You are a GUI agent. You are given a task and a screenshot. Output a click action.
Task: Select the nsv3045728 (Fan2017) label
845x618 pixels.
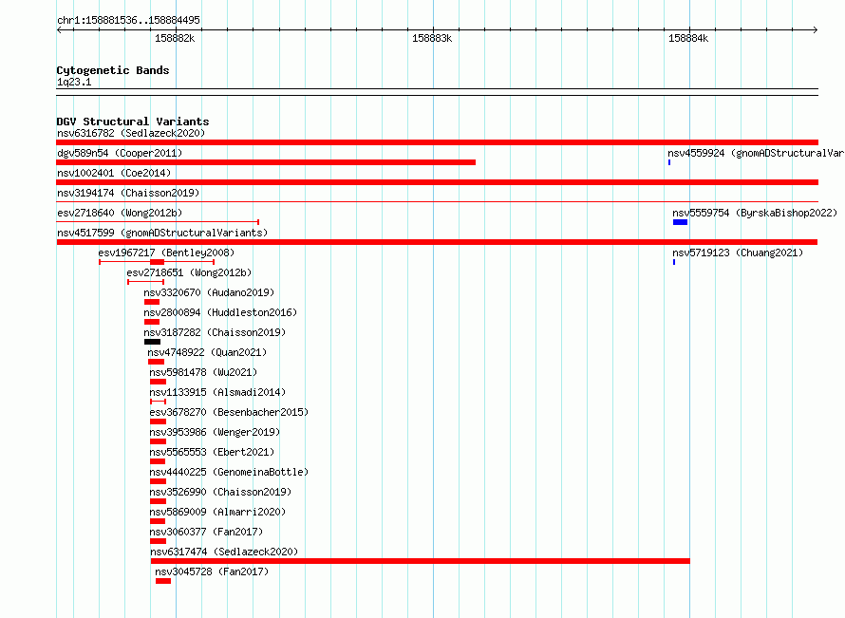tap(212, 571)
